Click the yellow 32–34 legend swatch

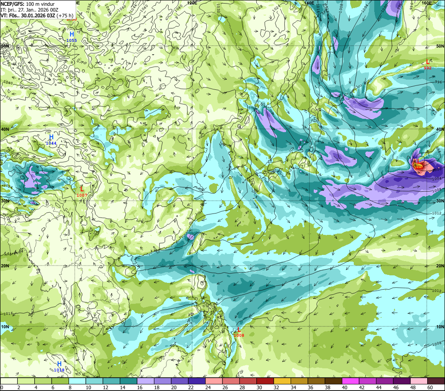coord(282,381)
